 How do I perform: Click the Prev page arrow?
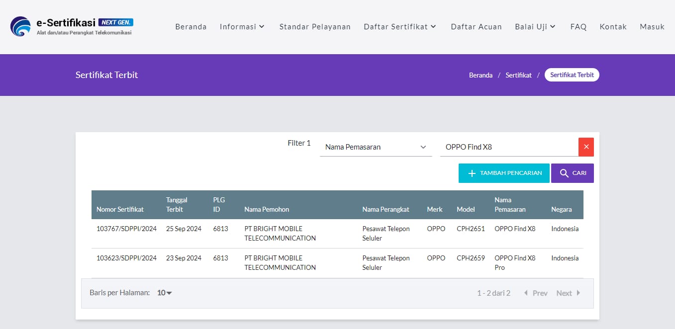[x=535, y=293]
